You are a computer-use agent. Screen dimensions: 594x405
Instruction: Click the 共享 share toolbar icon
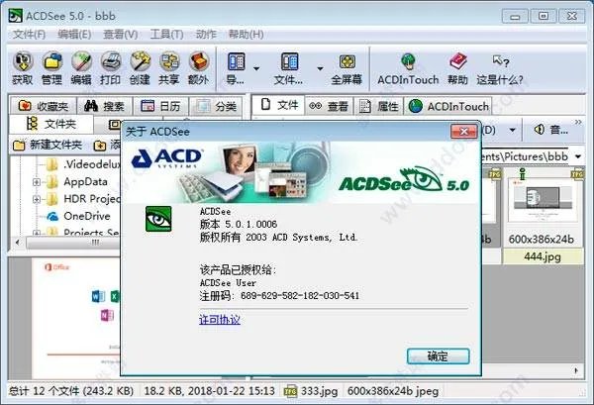click(x=169, y=61)
